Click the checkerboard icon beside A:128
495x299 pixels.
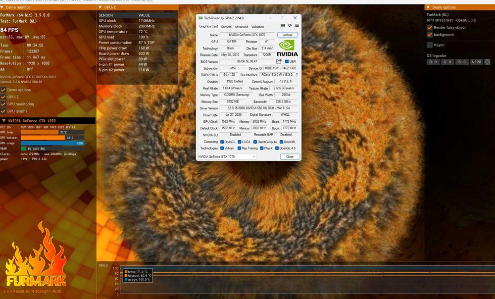[x=488, y=62]
